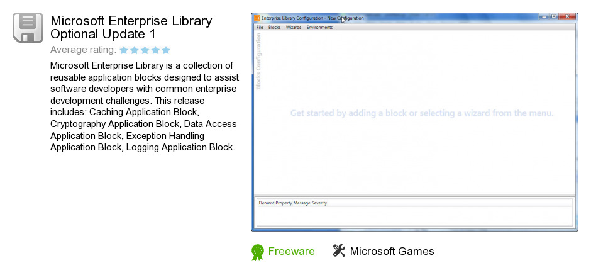
Task: Minimize the Enterprise Library Configuration window
Action: [544, 16]
